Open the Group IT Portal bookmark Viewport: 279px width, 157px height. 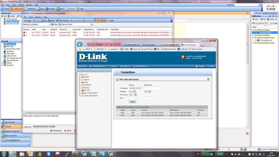(145, 49)
